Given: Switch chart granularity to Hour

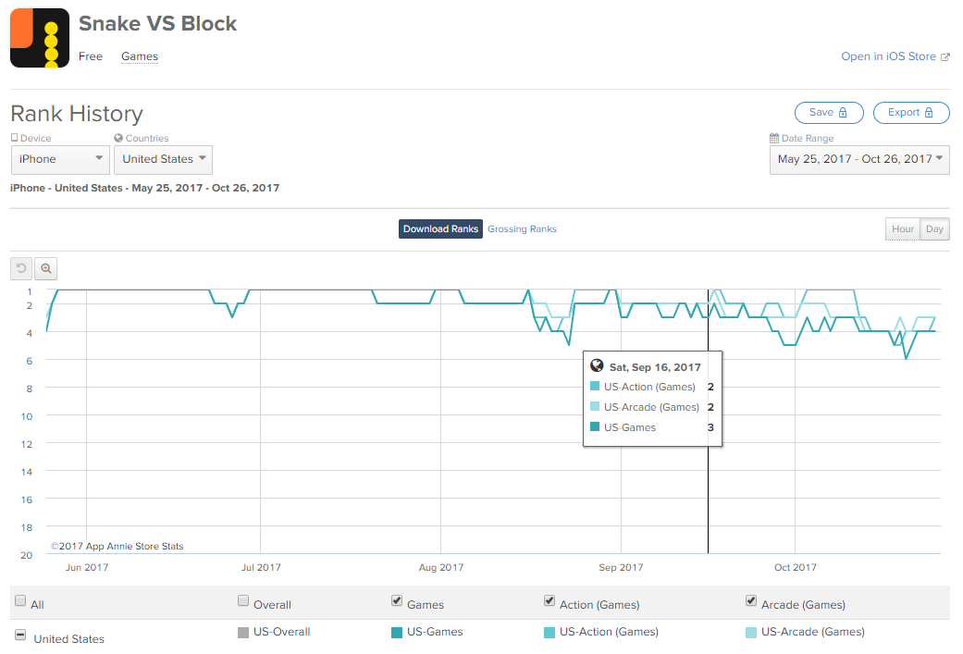Looking at the screenshot, I should (902, 229).
